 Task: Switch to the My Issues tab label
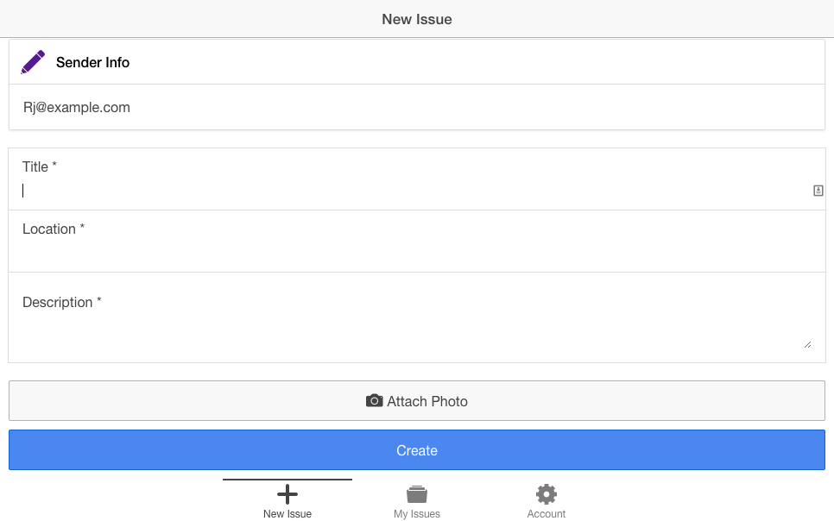(417, 513)
